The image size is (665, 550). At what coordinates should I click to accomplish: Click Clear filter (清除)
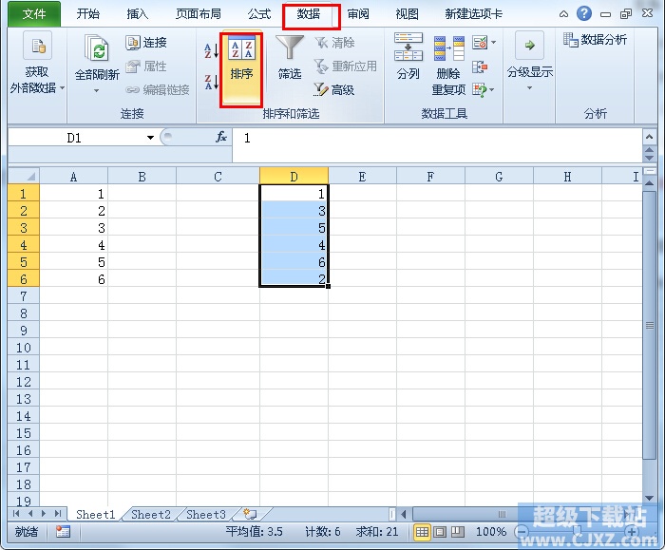click(x=334, y=43)
